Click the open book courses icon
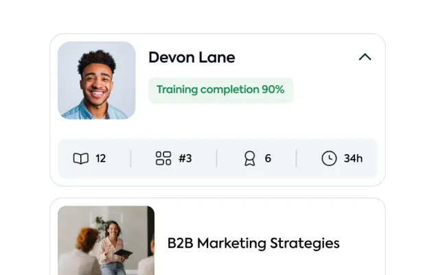This screenshot has width=434, height=275. (81, 159)
